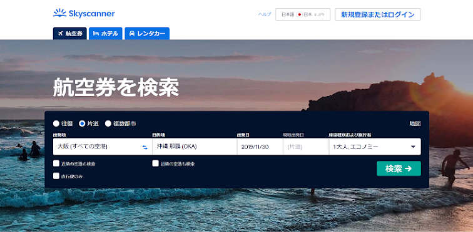Click the 沖縄 那覇 (OKA) destination field
Image resolution: width=473 pixels, height=232 pixels.
click(195, 147)
